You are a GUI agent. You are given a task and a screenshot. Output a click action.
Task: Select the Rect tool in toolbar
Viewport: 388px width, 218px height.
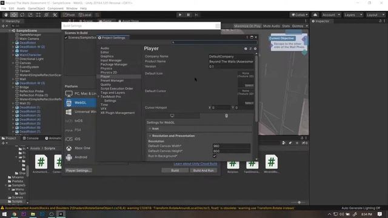point(38,15)
